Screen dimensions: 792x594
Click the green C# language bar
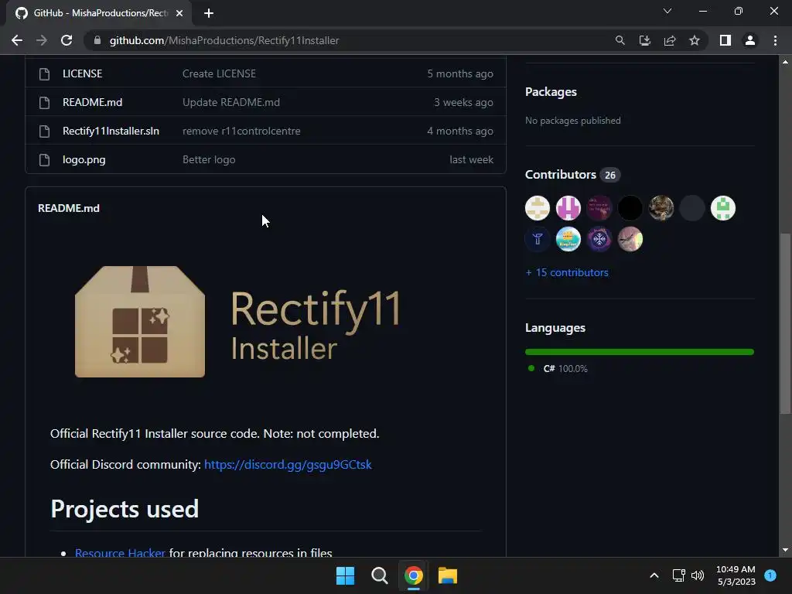pos(640,352)
